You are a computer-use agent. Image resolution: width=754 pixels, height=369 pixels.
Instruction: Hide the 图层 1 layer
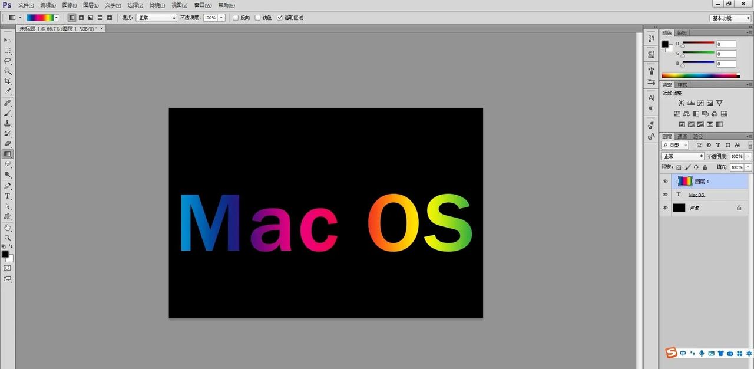coord(666,182)
